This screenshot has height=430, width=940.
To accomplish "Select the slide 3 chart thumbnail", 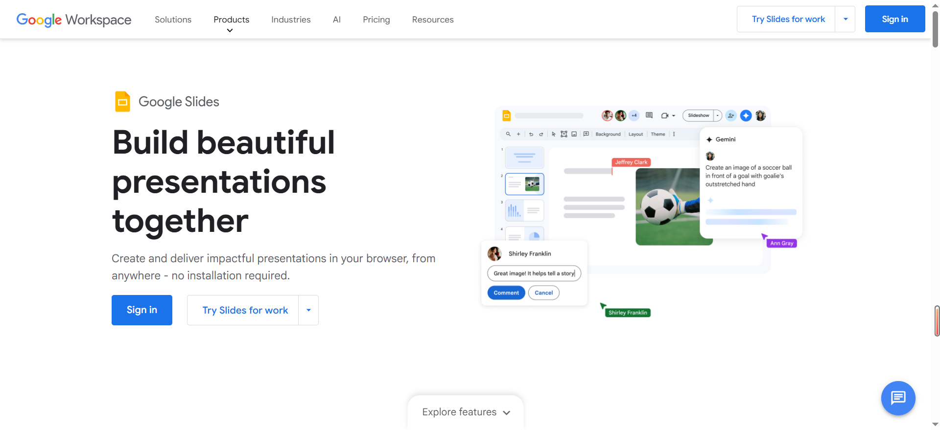I will (524, 210).
